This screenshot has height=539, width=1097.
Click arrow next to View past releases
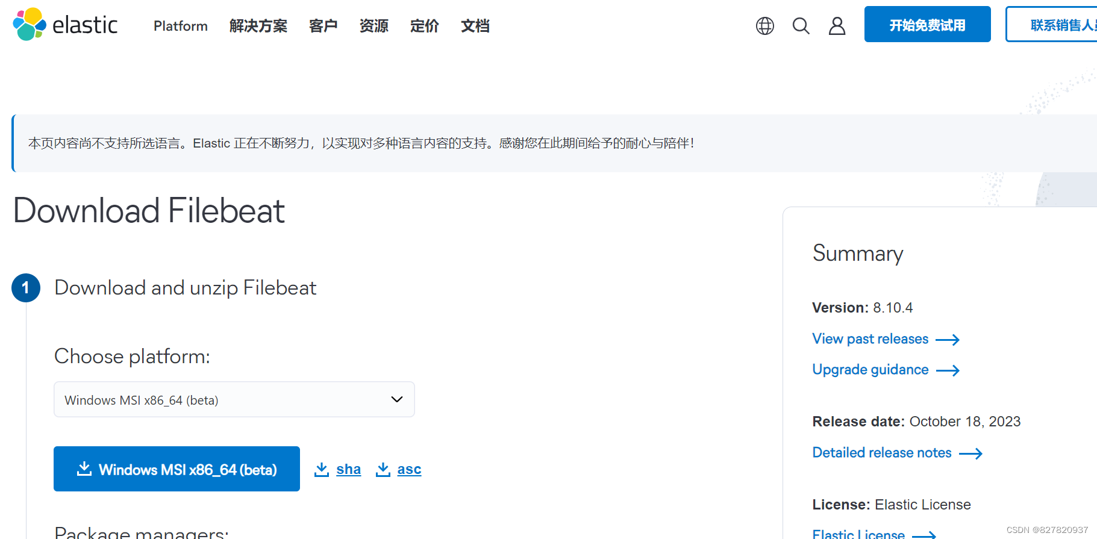(x=948, y=340)
